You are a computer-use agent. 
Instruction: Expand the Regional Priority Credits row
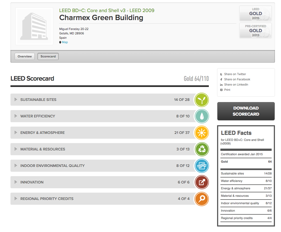pos(16,198)
